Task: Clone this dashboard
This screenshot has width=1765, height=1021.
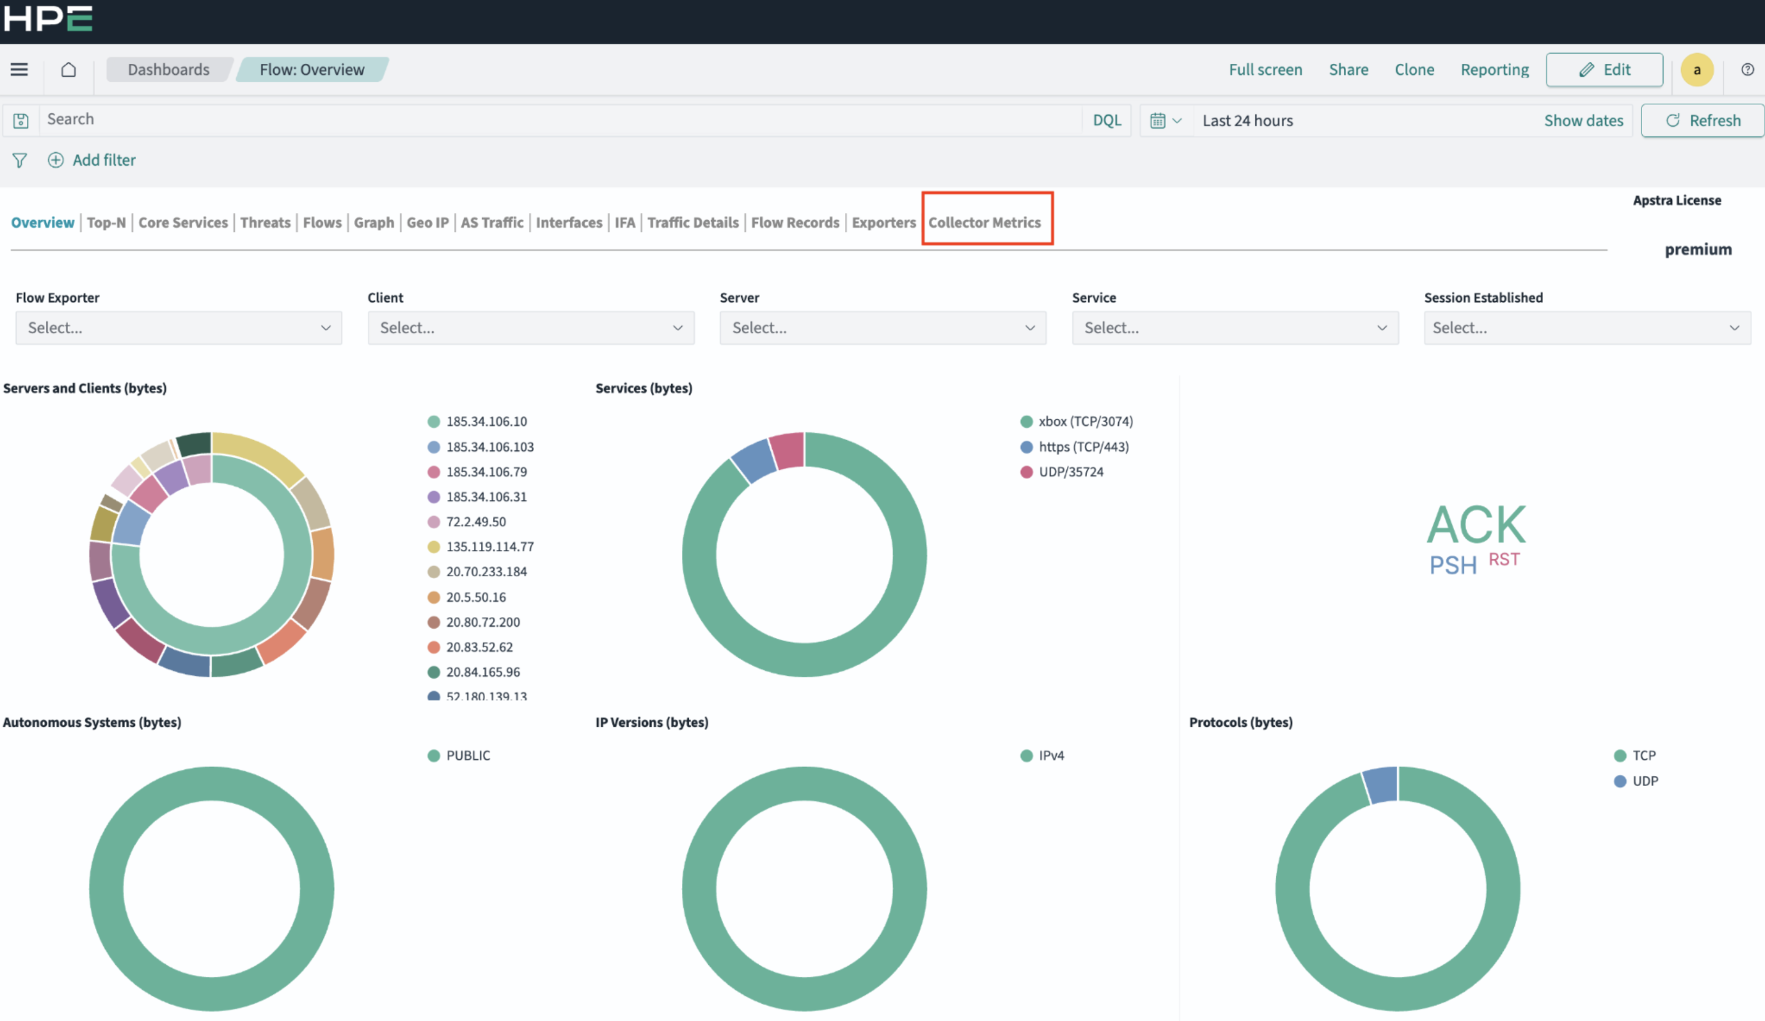Action: tap(1414, 69)
